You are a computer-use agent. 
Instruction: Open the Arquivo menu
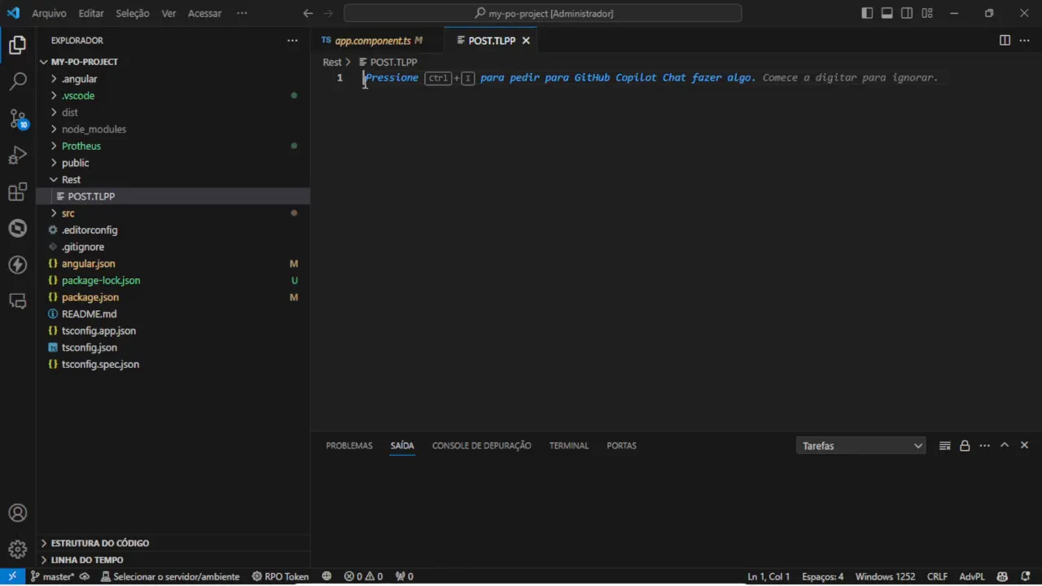pyautogui.click(x=49, y=13)
